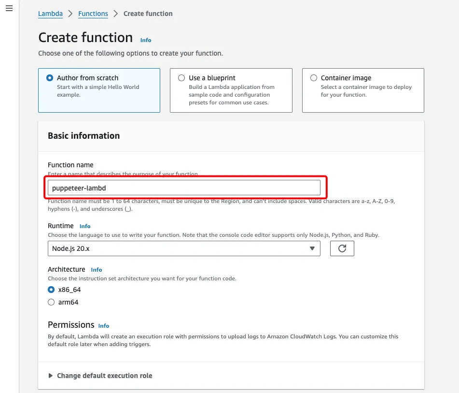The image size is (459, 393).
Task: Open the hamburger navigation menu
Action: tap(9, 9)
